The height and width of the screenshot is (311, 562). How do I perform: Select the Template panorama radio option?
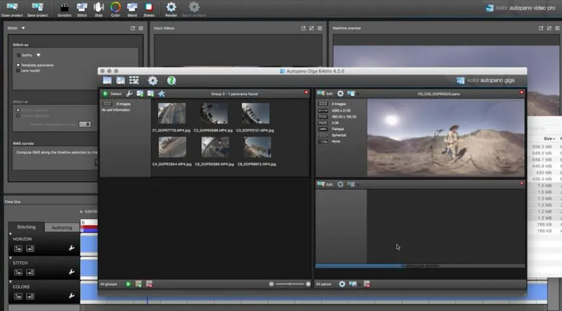point(19,65)
